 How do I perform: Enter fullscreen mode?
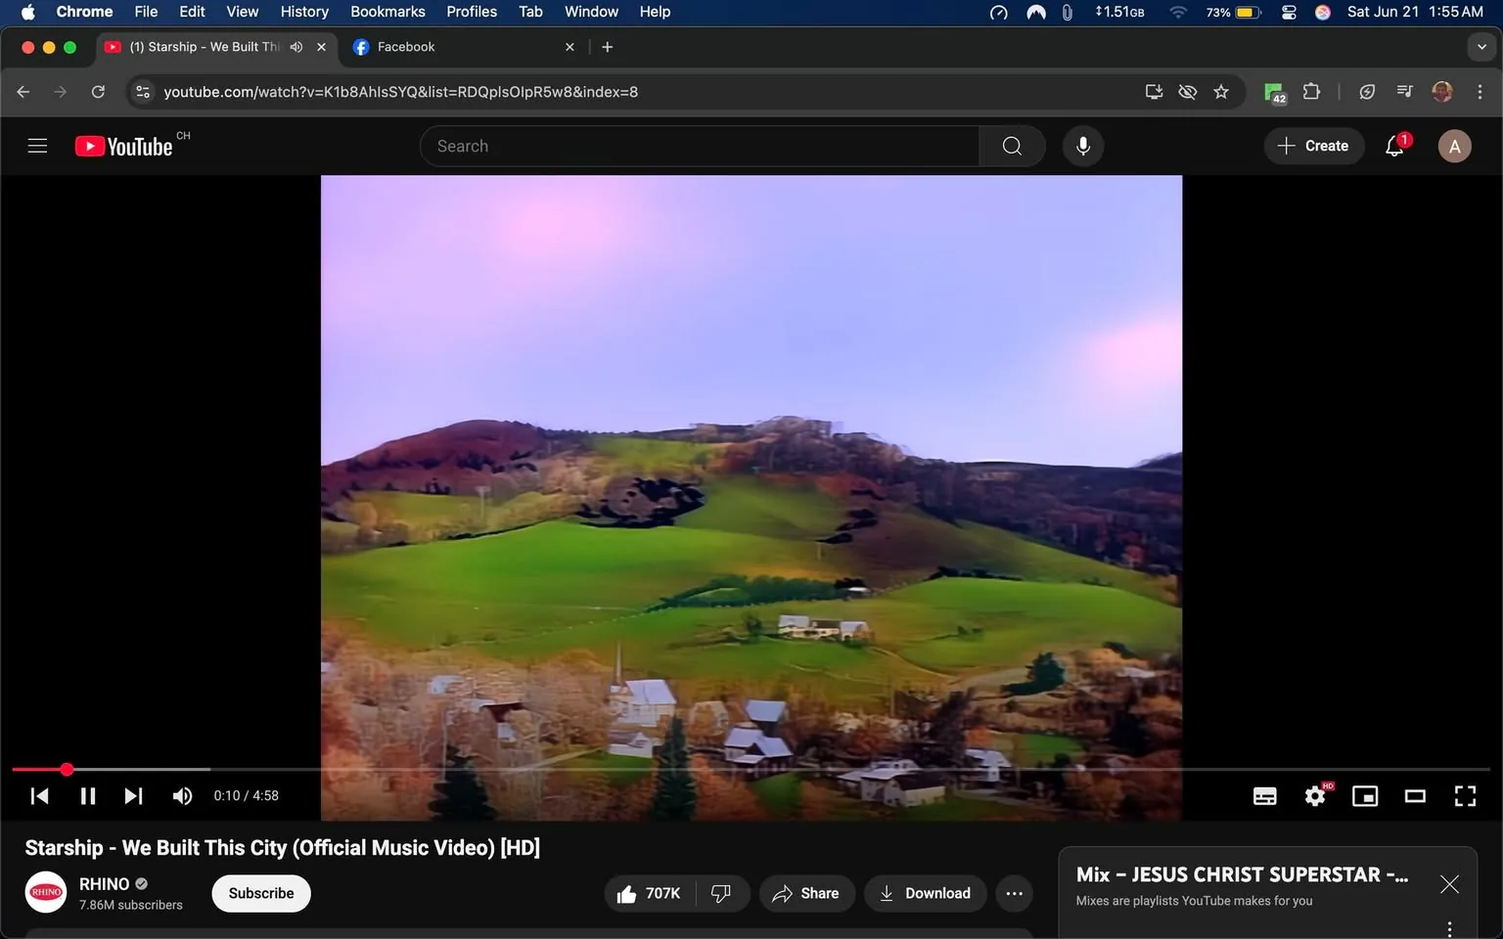[1465, 795]
